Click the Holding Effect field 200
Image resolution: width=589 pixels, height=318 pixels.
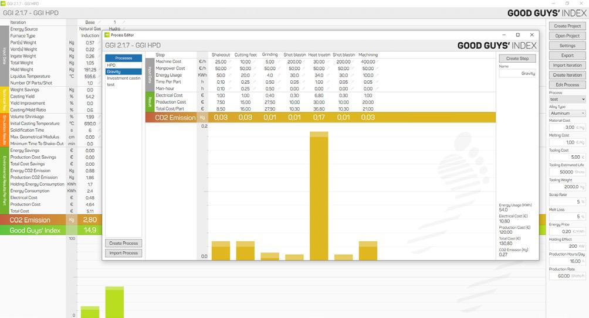567,246
